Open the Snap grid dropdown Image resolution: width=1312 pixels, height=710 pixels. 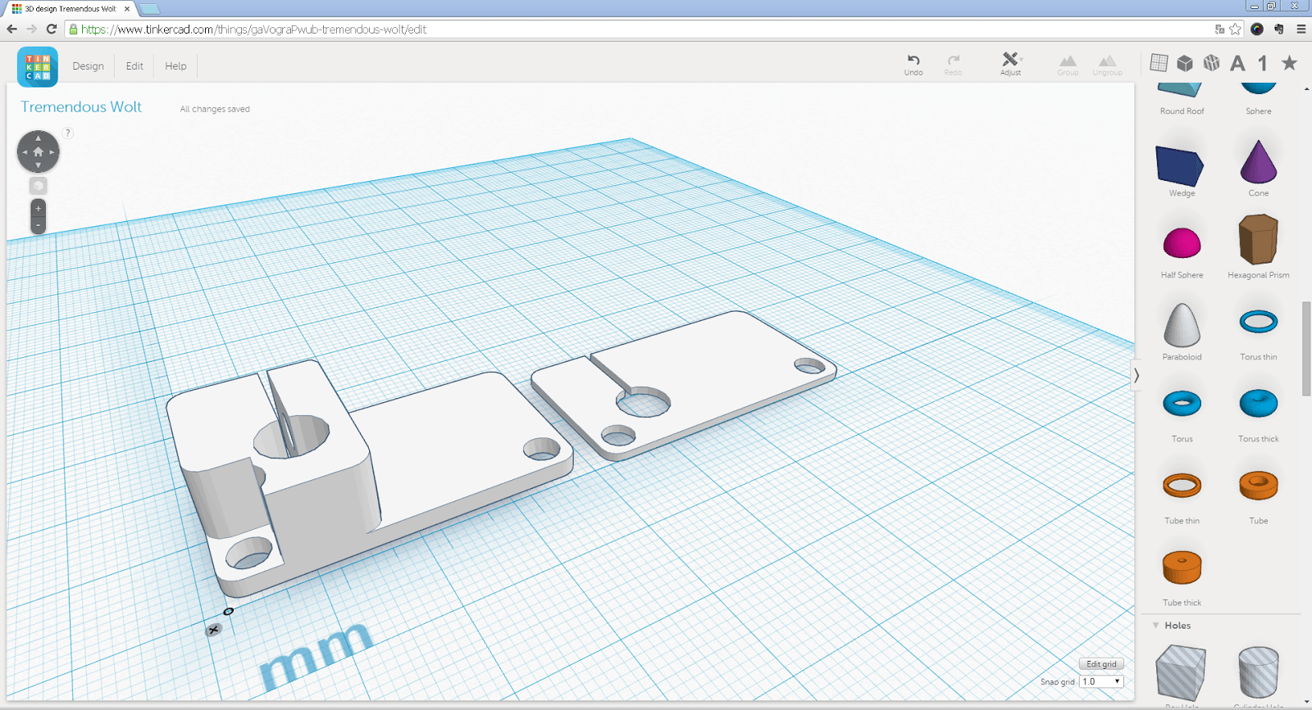pos(1101,681)
